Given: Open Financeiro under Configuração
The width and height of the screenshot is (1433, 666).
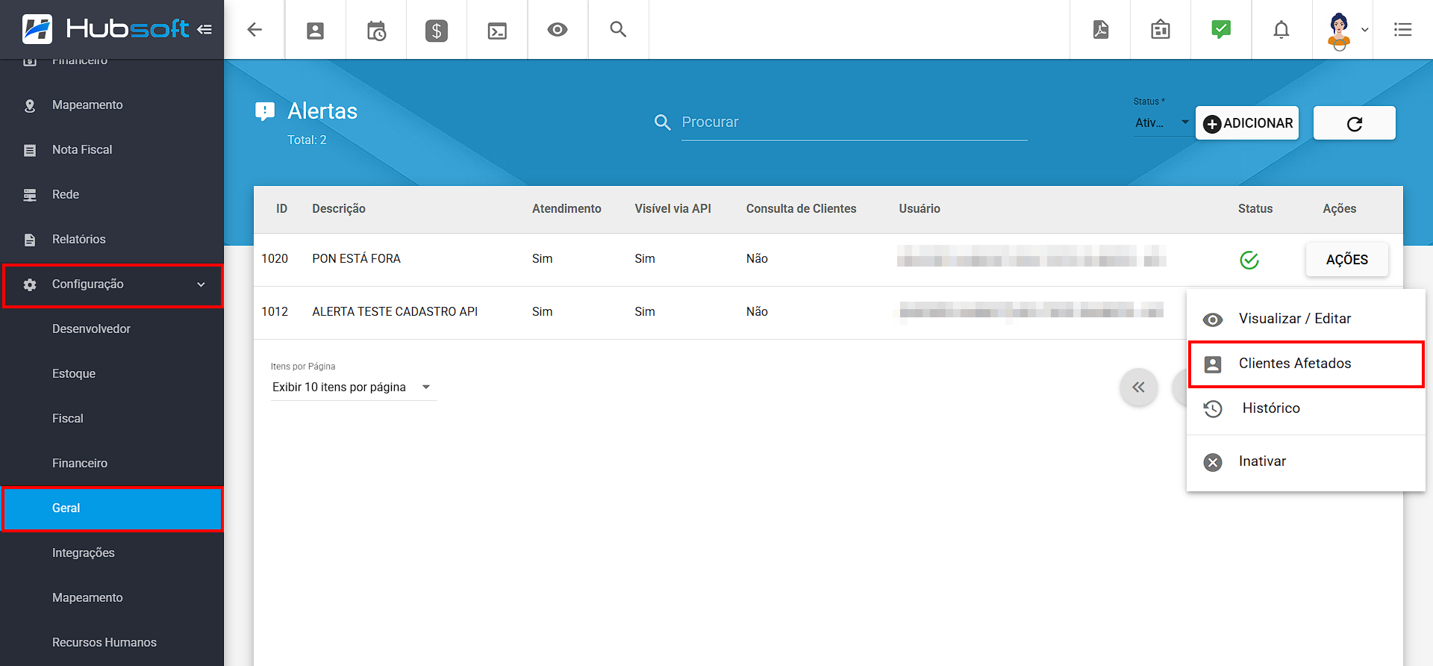Looking at the screenshot, I should (x=112, y=463).
